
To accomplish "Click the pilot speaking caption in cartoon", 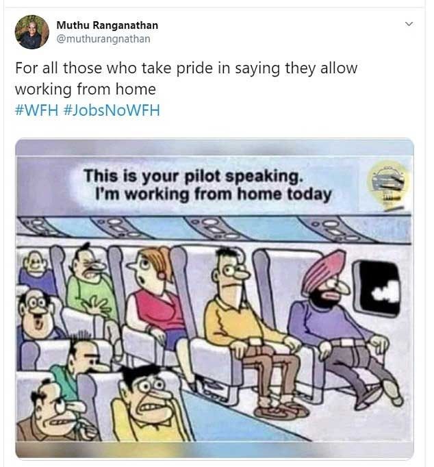I will [x=207, y=185].
